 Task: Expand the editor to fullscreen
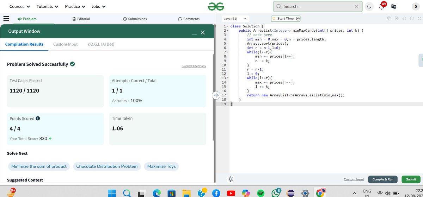(419, 19)
